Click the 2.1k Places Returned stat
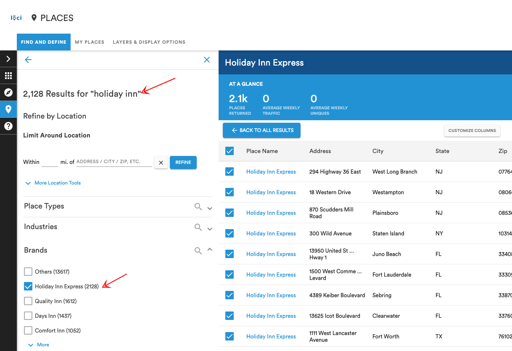 [240, 104]
